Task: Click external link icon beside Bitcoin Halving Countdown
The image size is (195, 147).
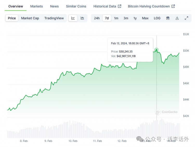Action: [173, 6]
